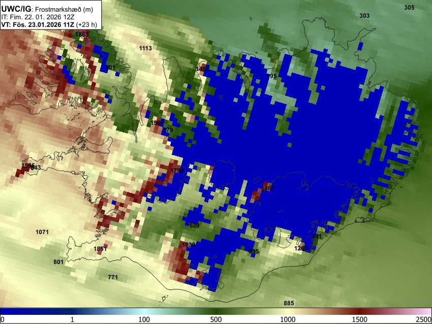432x324 pixels.
Task: Click the map value '515'
Action: pyautogui.click(x=254, y=251)
